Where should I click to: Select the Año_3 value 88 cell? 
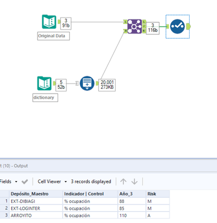click(x=131, y=201)
